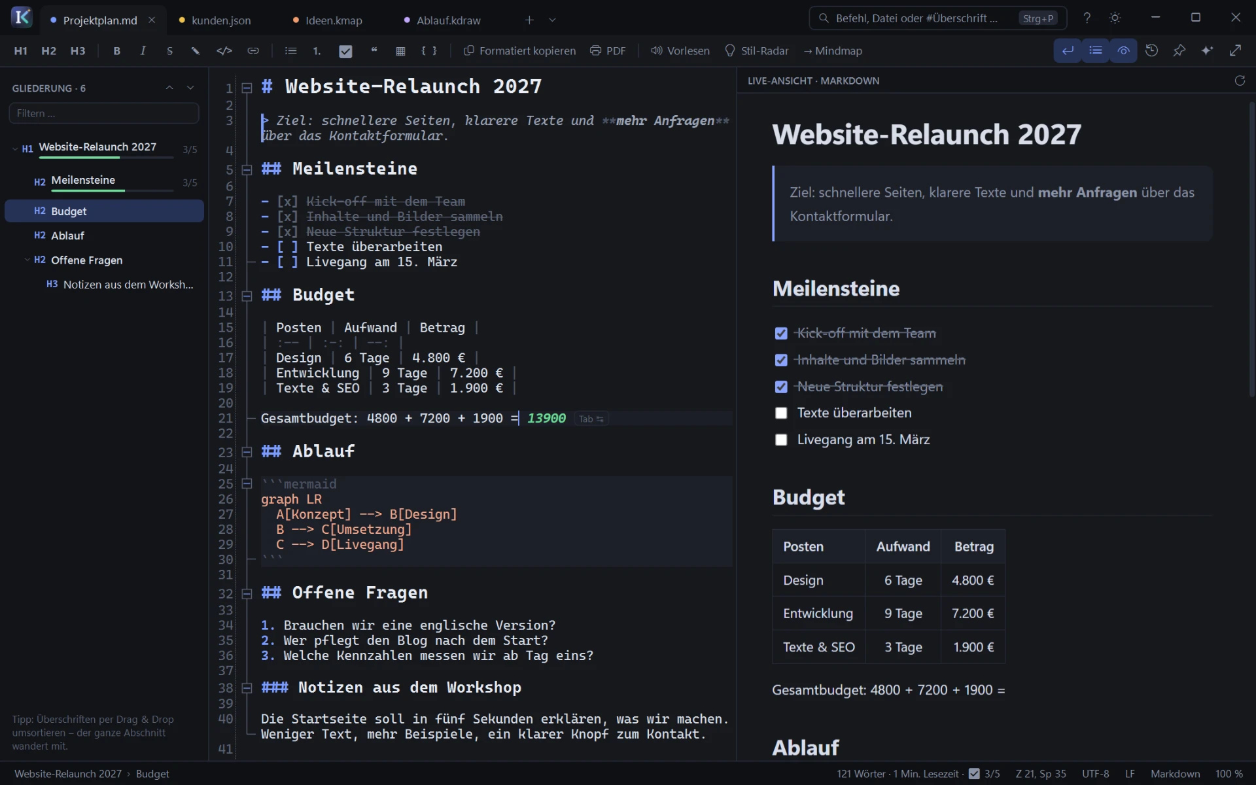Insert inline code with the </> icon
The image size is (1256, 785).
tap(224, 51)
